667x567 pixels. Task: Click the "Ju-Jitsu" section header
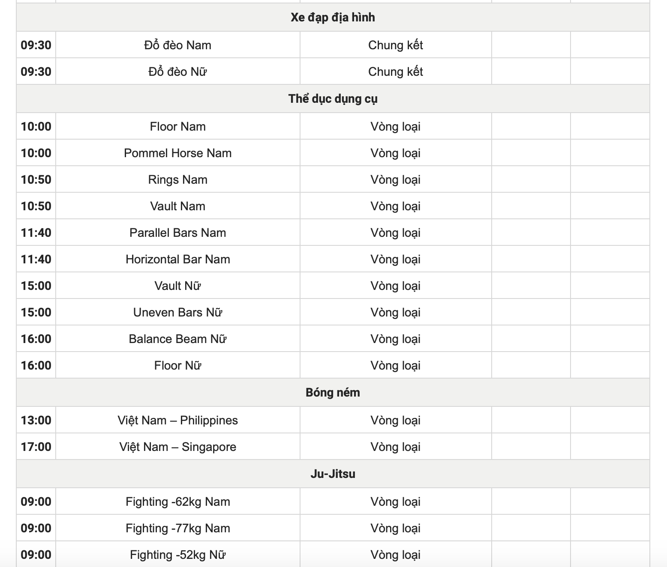click(333, 474)
